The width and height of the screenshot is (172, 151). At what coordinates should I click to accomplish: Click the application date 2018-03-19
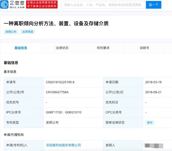coord(153,82)
